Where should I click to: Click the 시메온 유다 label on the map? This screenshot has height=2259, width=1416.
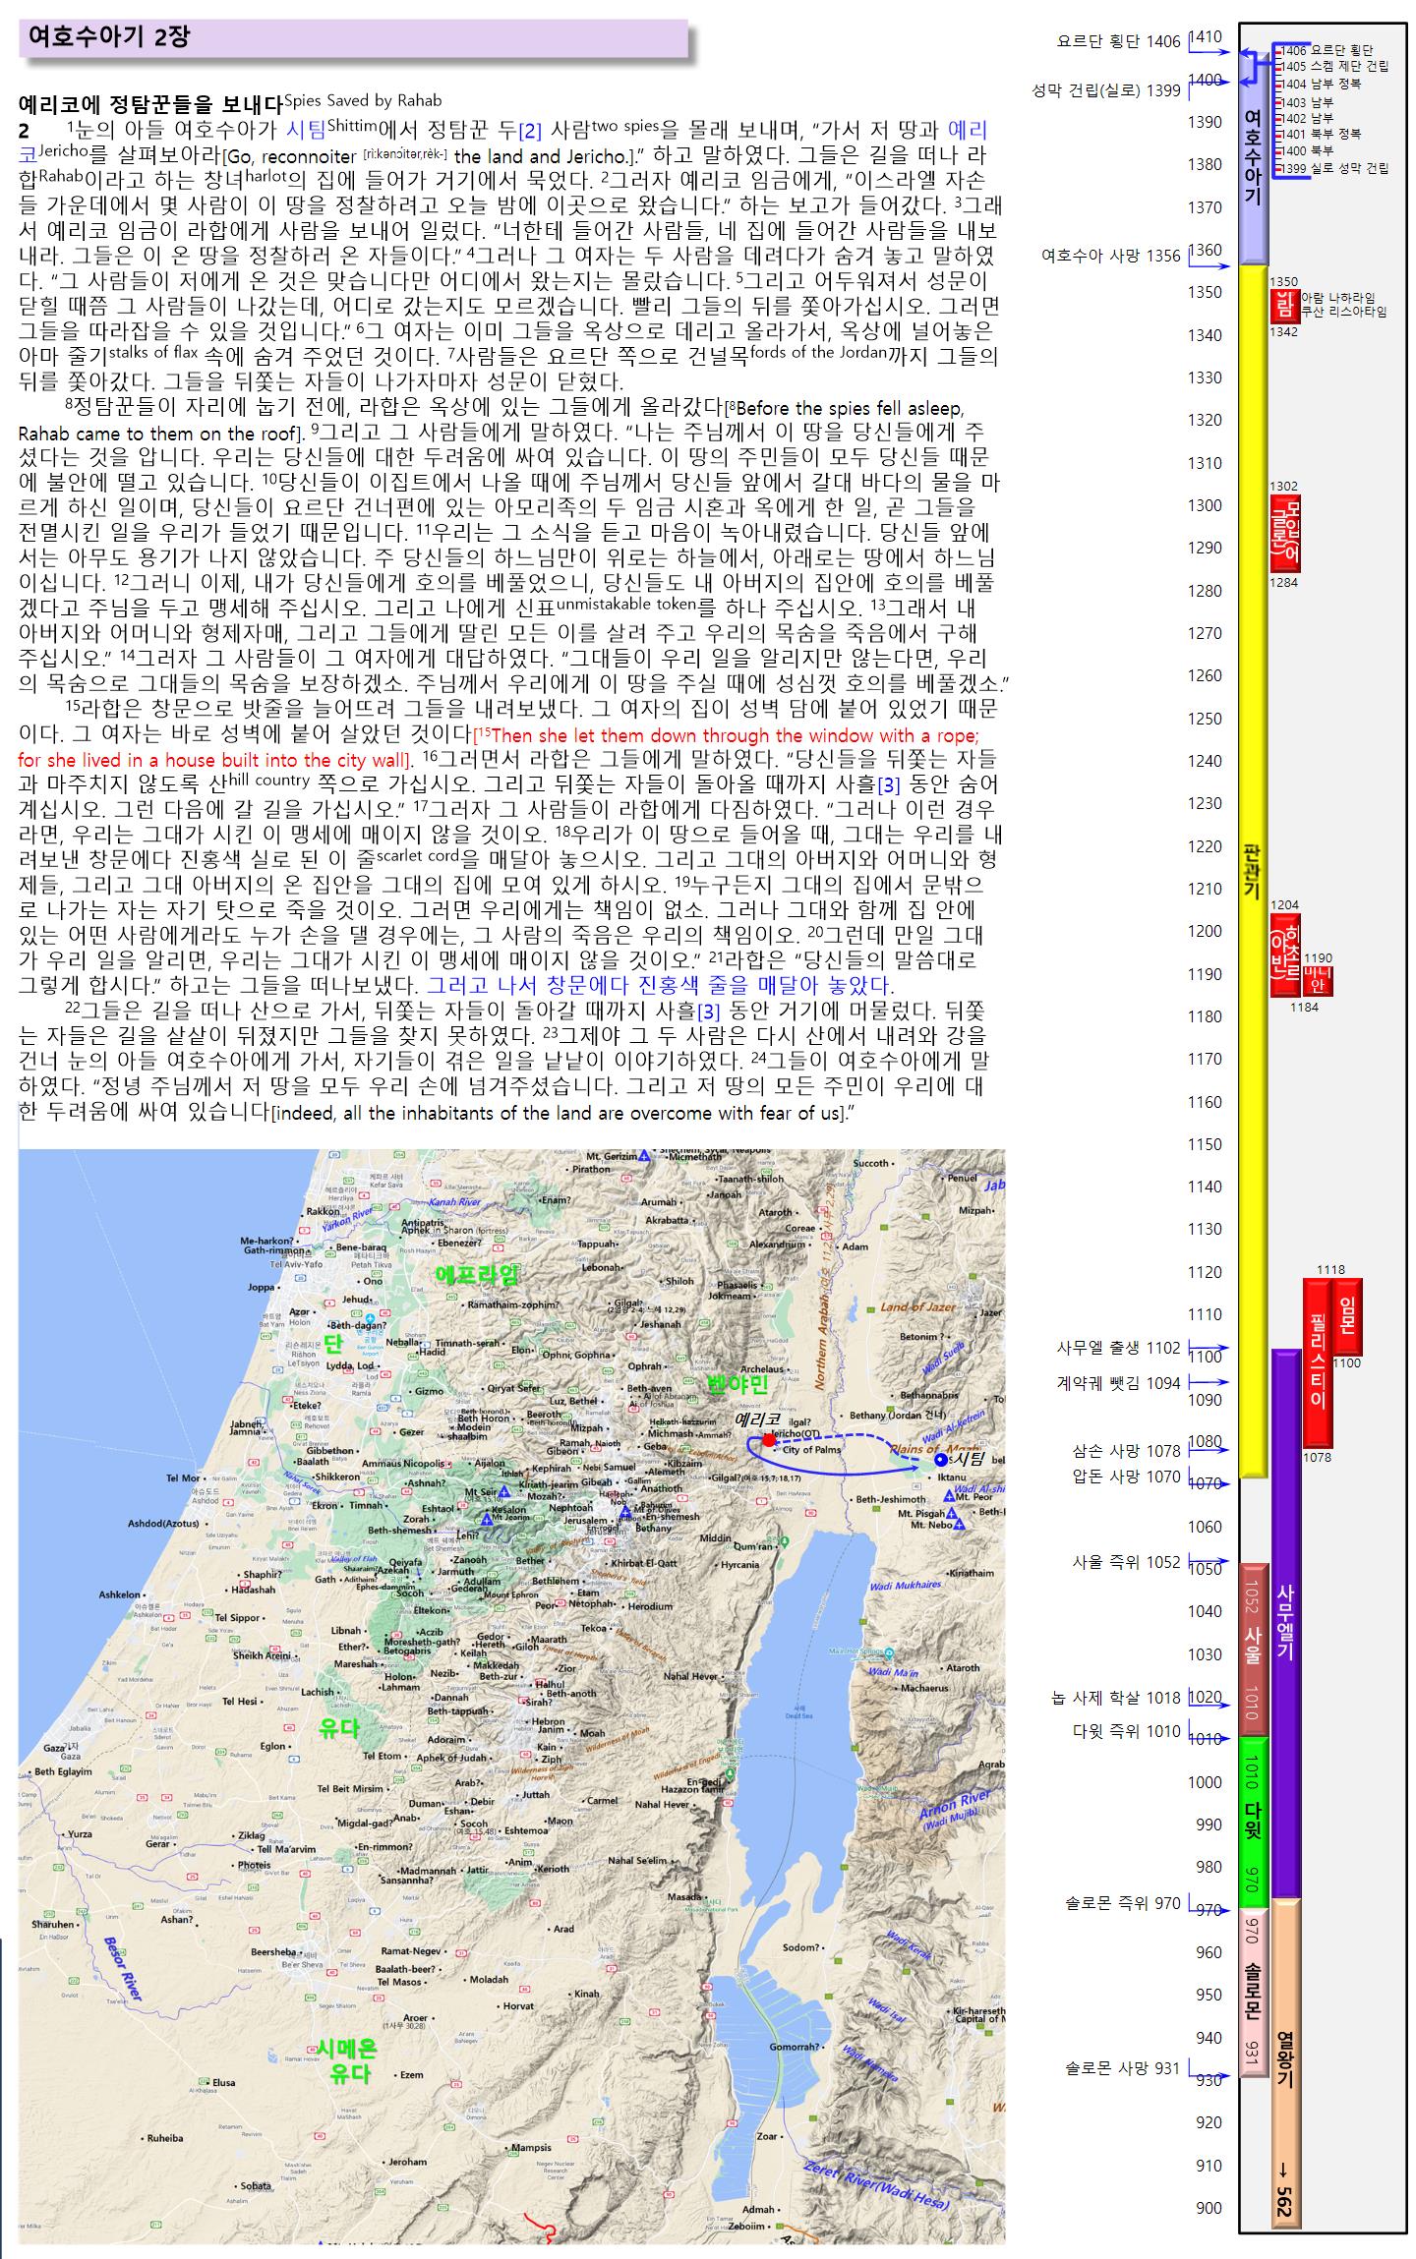click(x=346, y=2061)
